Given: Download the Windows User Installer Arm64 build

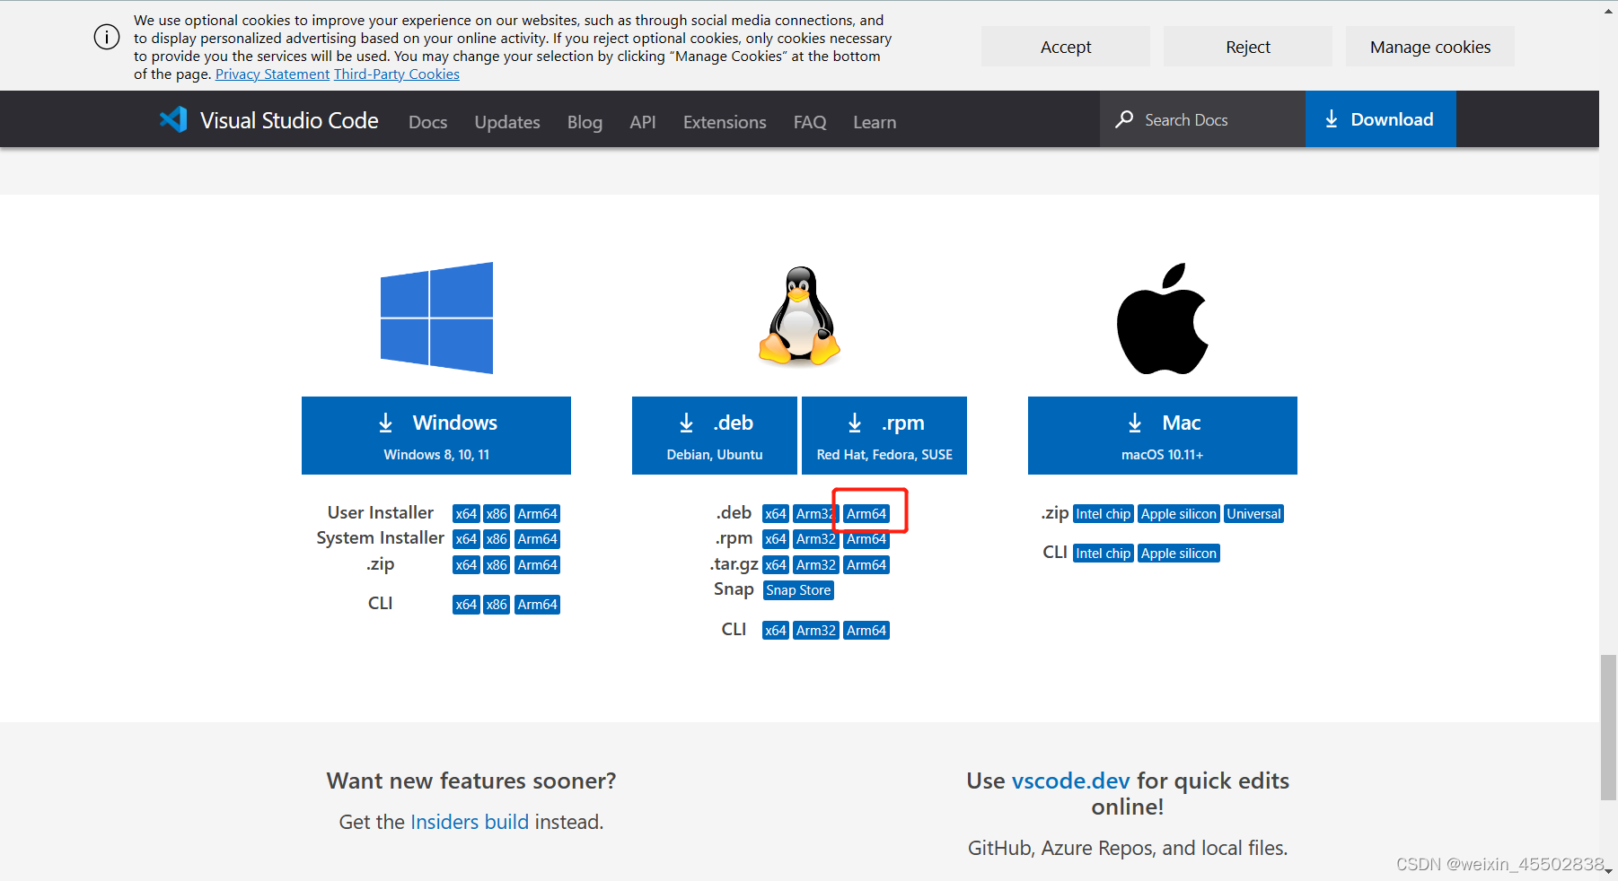Looking at the screenshot, I should click(537, 514).
